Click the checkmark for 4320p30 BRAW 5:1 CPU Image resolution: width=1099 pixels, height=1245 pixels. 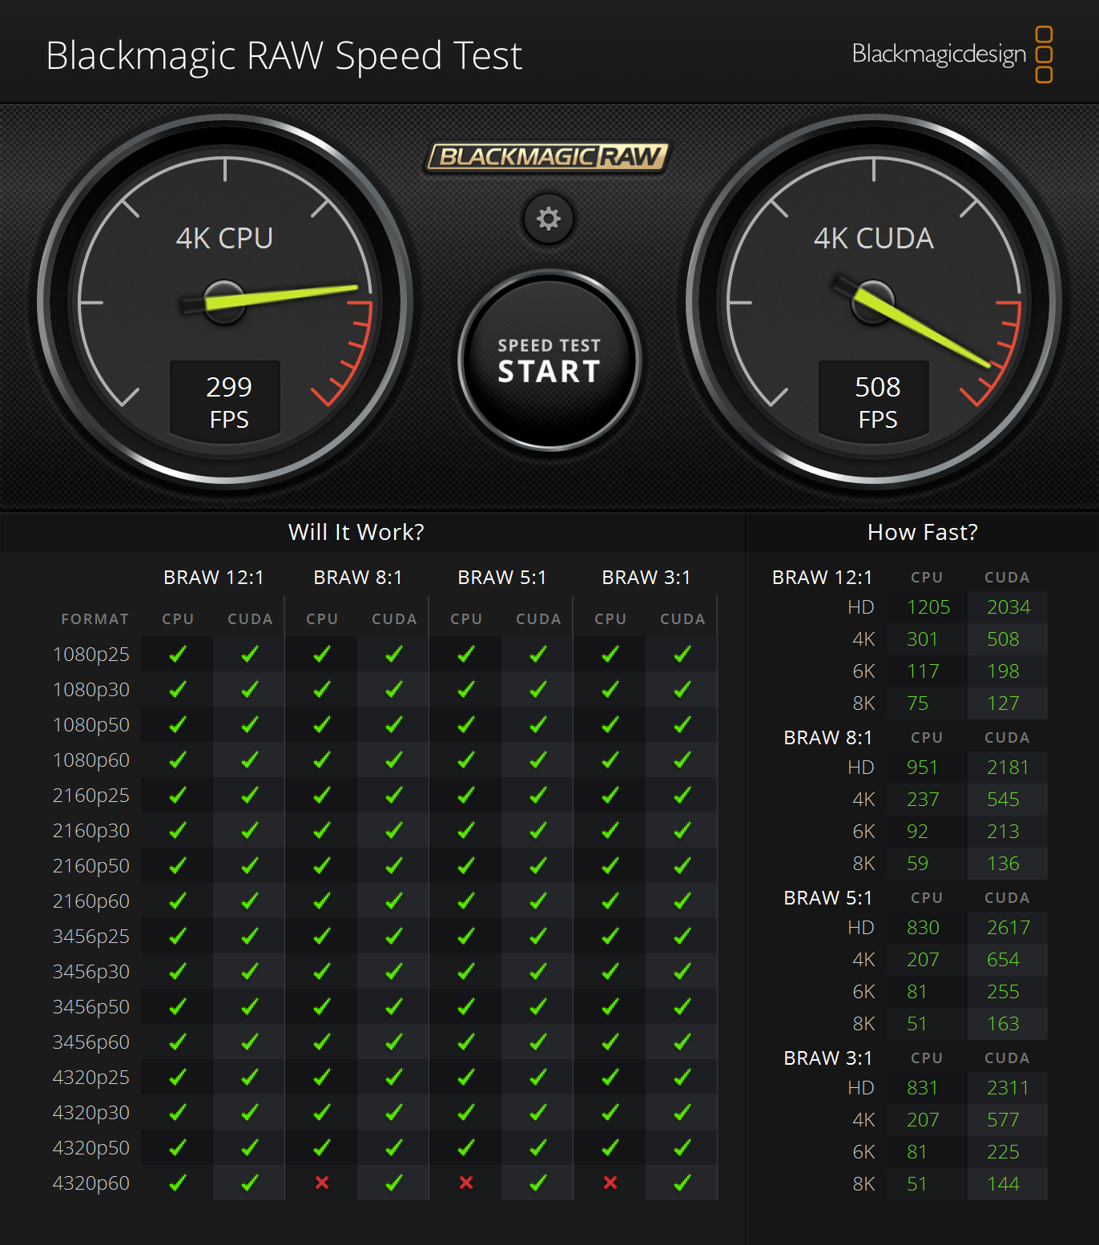pos(466,1112)
